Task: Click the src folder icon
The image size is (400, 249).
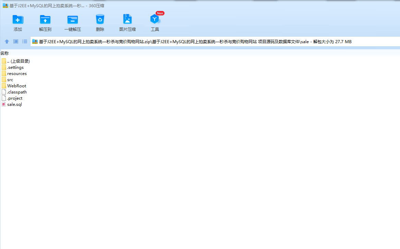Action: point(4,80)
